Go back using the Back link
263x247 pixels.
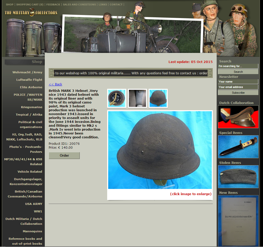coord(55,84)
